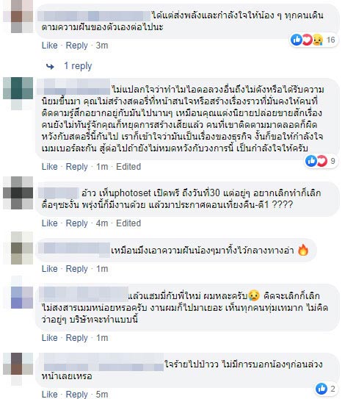The image size is (345, 399).
Task: Click the fire emoji in the fourth comment
Action: pyautogui.click(x=303, y=251)
